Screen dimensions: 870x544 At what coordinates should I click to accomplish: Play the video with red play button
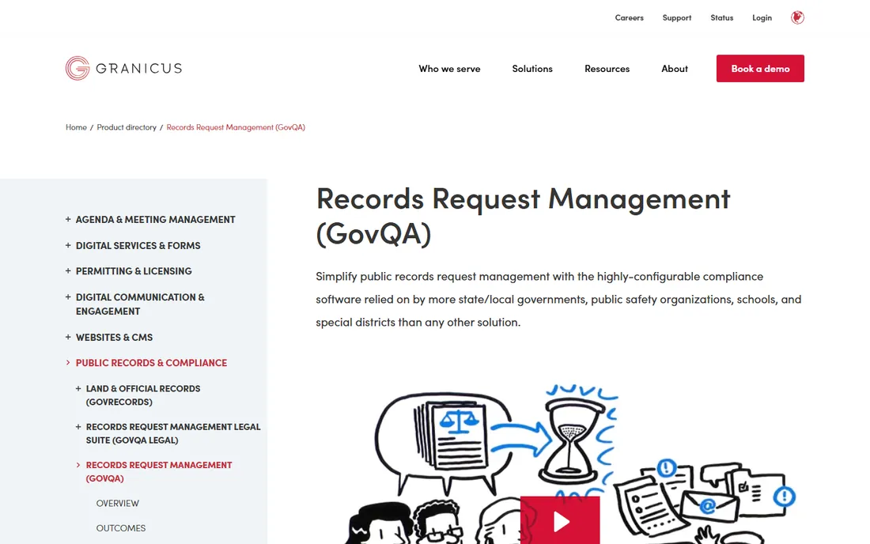click(560, 520)
